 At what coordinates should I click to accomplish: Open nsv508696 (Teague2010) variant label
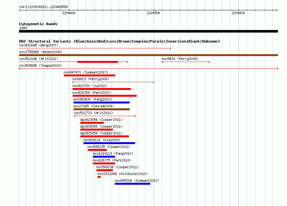tap(41, 65)
